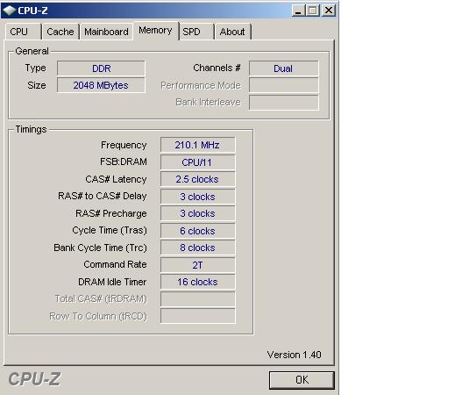Click the CPU-Z diamond icon in title bar

coord(9,11)
